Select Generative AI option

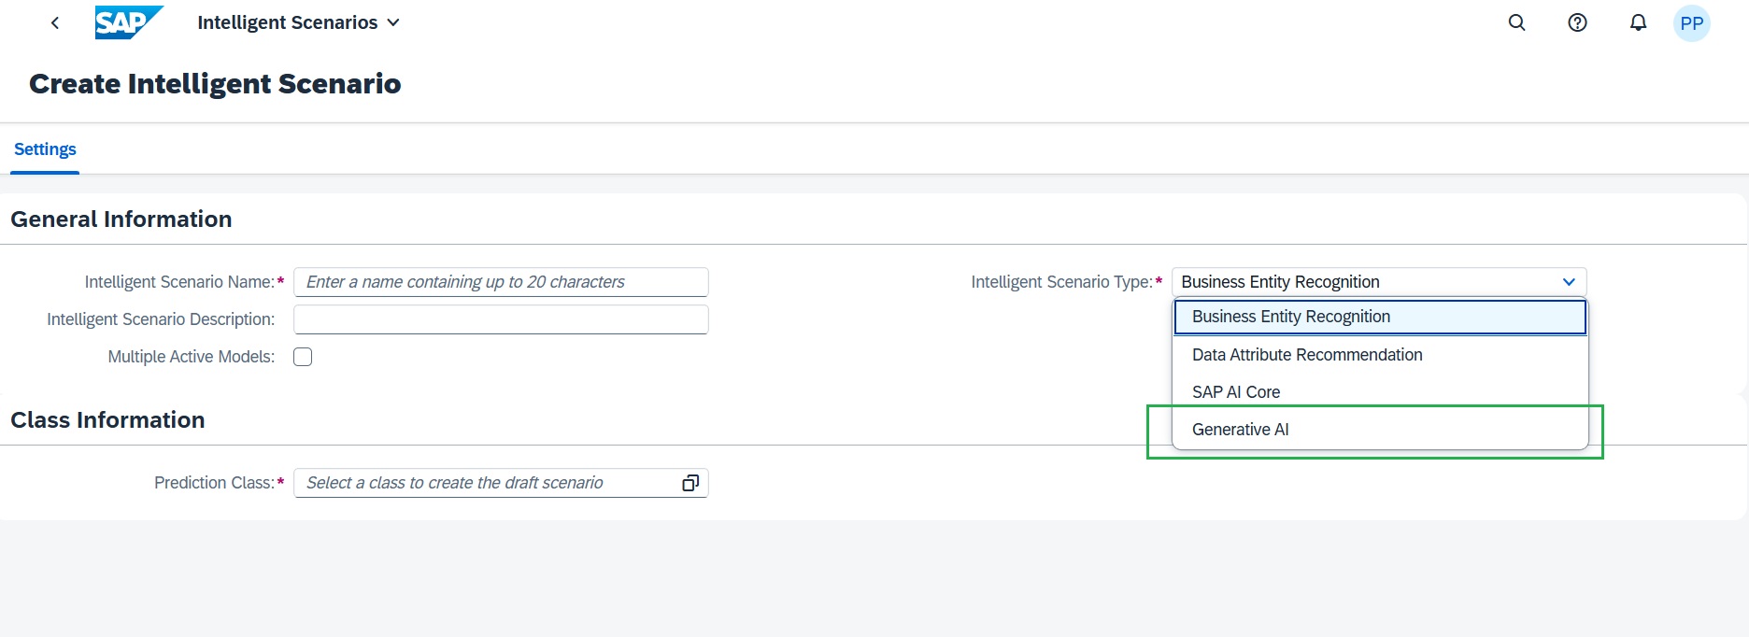(1380, 430)
